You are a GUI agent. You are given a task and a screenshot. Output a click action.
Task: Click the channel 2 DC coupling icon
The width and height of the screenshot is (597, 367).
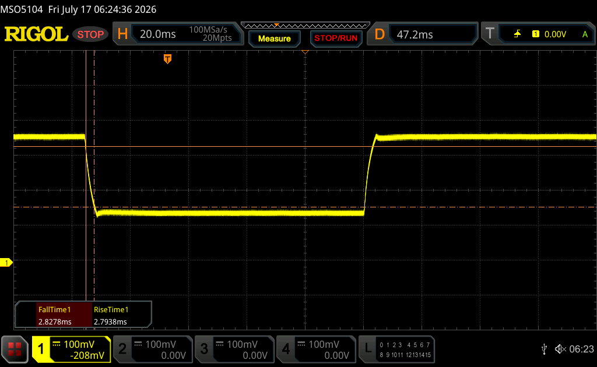[138, 344]
